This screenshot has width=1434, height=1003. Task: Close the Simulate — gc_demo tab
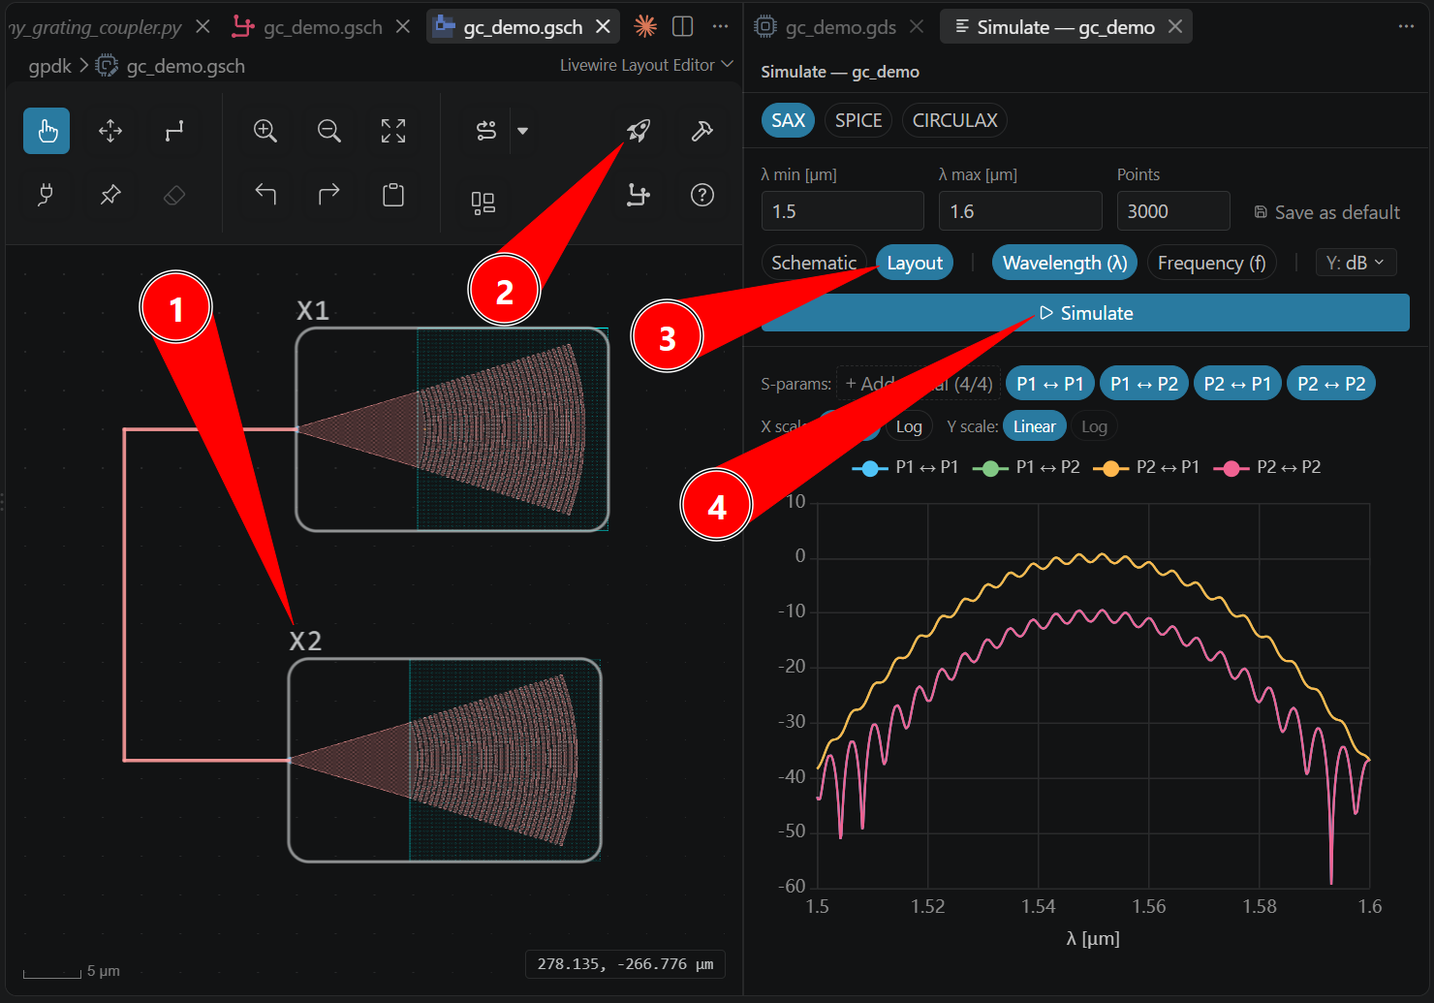[x=1175, y=27]
